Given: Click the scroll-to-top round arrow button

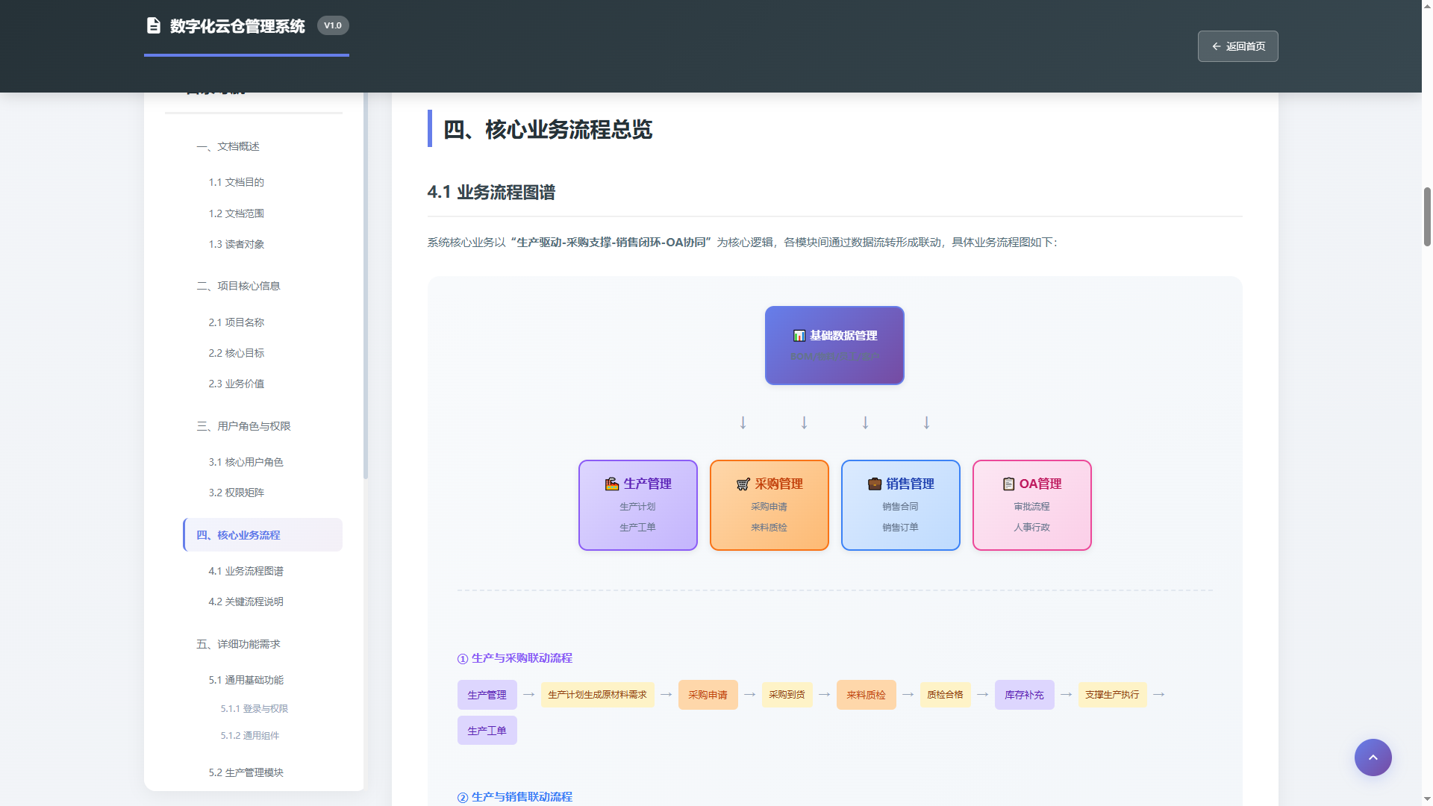Looking at the screenshot, I should pyautogui.click(x=1373, y=757).
